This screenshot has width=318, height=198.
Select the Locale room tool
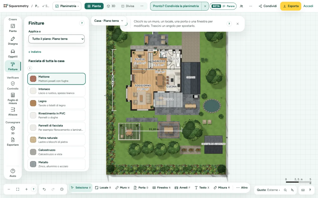103,188
